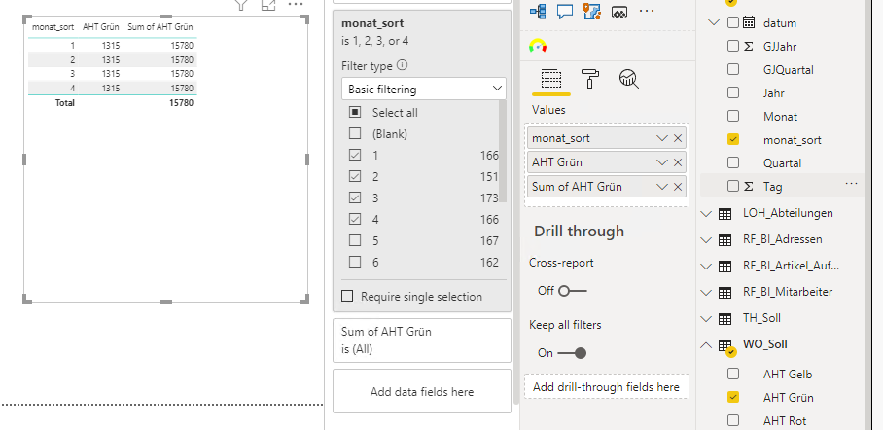Image resolution: width=883 pixels, height=430 pixels.
Task: Select the Q&A speech bubble visual
Action: 565,11
